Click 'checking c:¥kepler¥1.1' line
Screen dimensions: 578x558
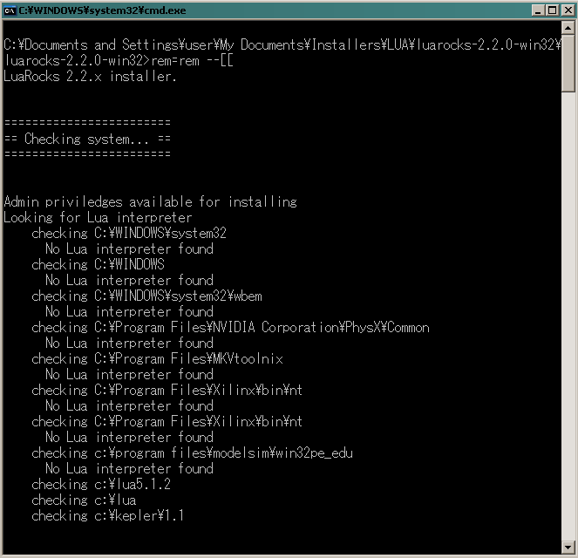(107, 515)
